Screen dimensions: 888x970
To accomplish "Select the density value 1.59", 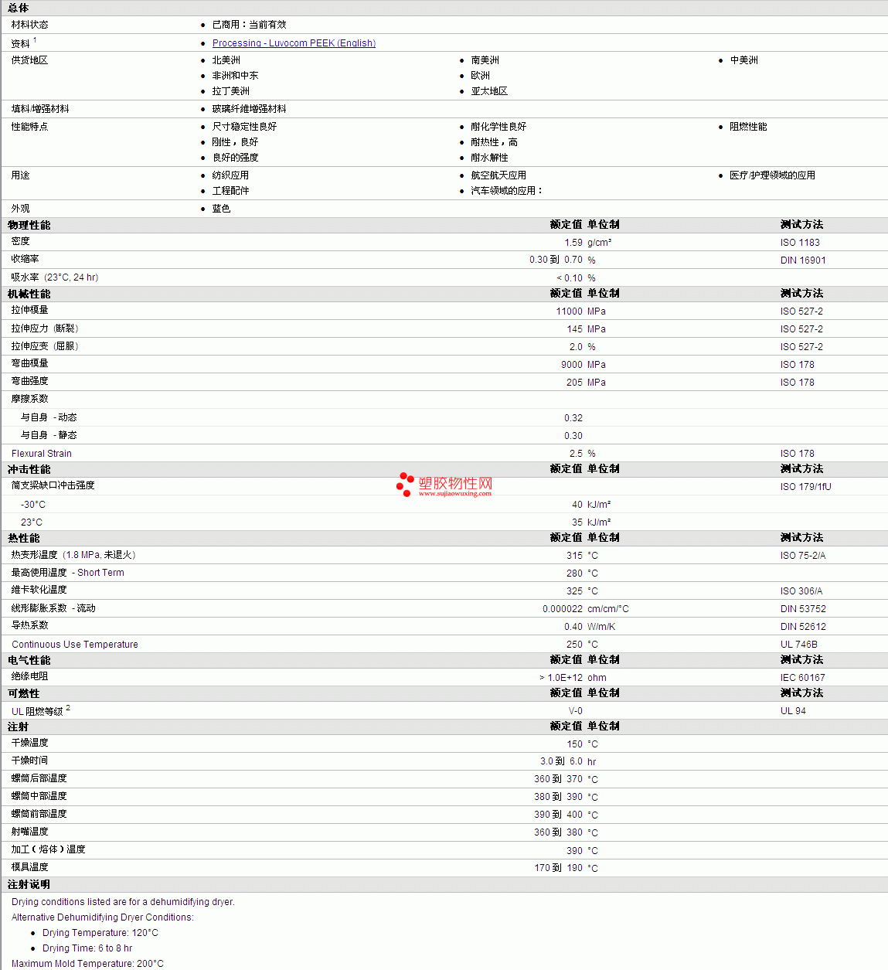I will click(x=573, y=243).
